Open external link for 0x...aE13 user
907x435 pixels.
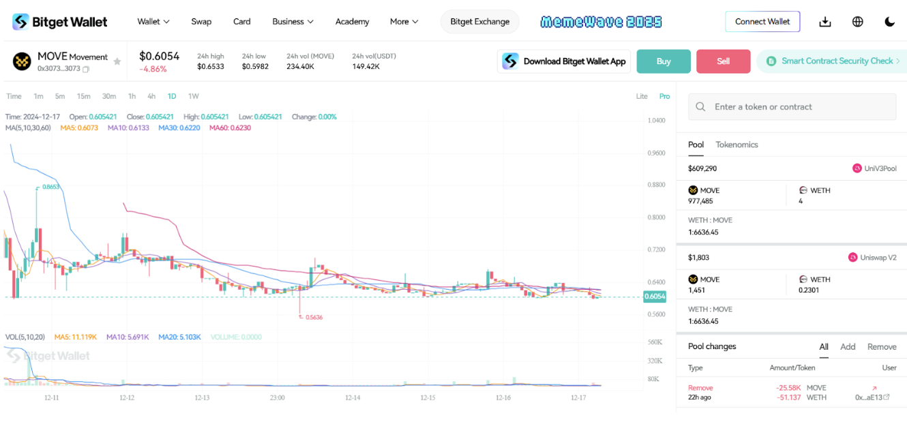pos(887,397)
